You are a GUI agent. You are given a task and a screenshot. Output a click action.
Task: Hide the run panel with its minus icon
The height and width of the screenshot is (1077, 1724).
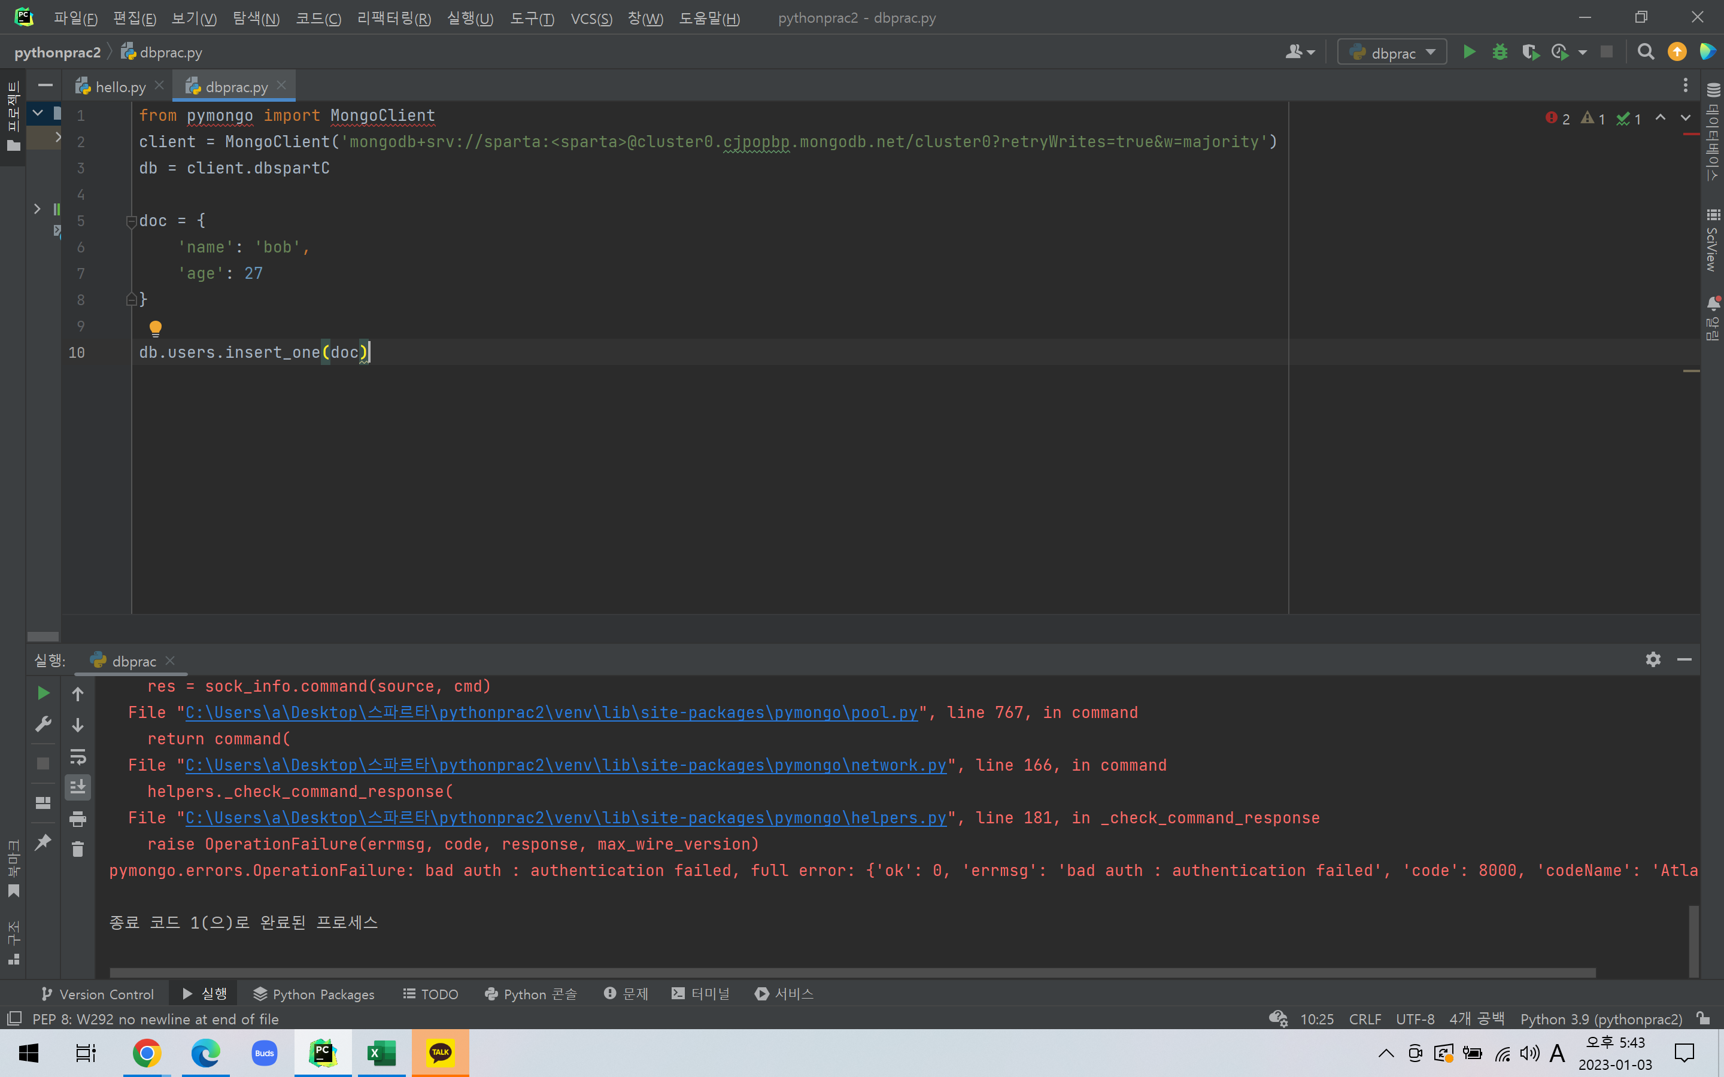1684,659
